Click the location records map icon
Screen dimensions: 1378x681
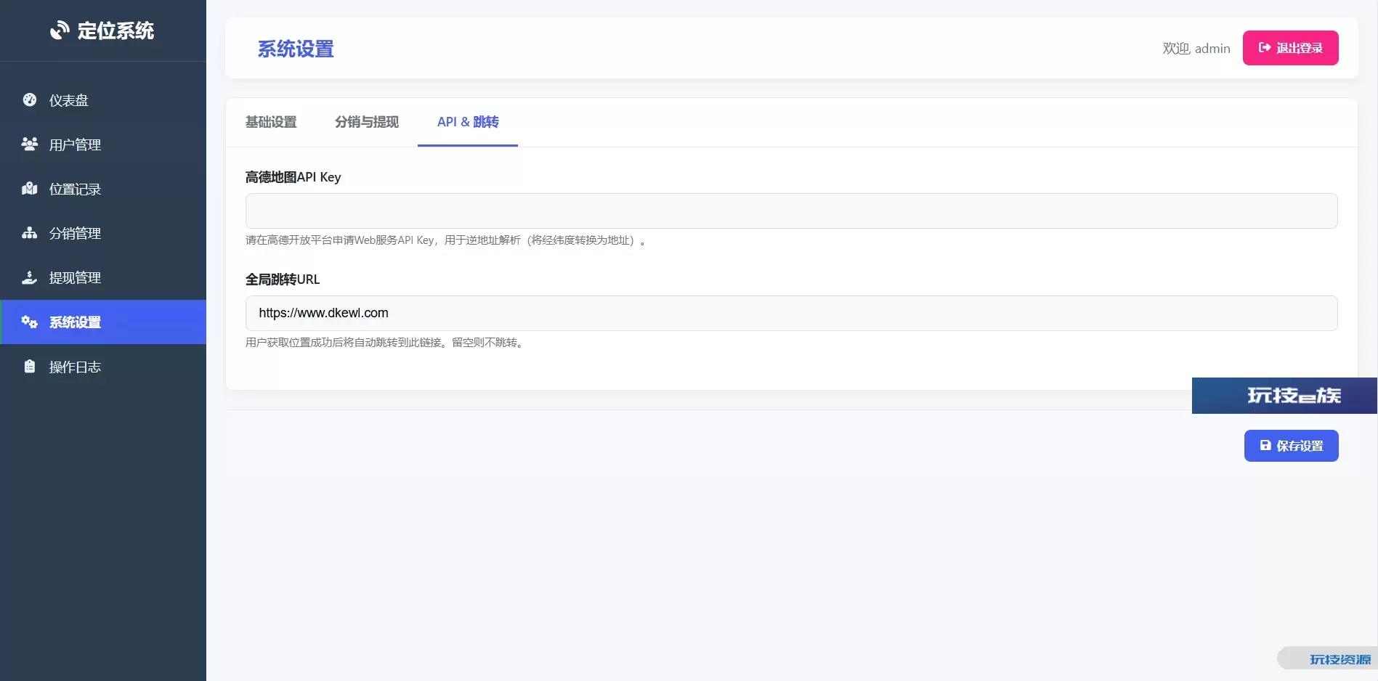30,189
